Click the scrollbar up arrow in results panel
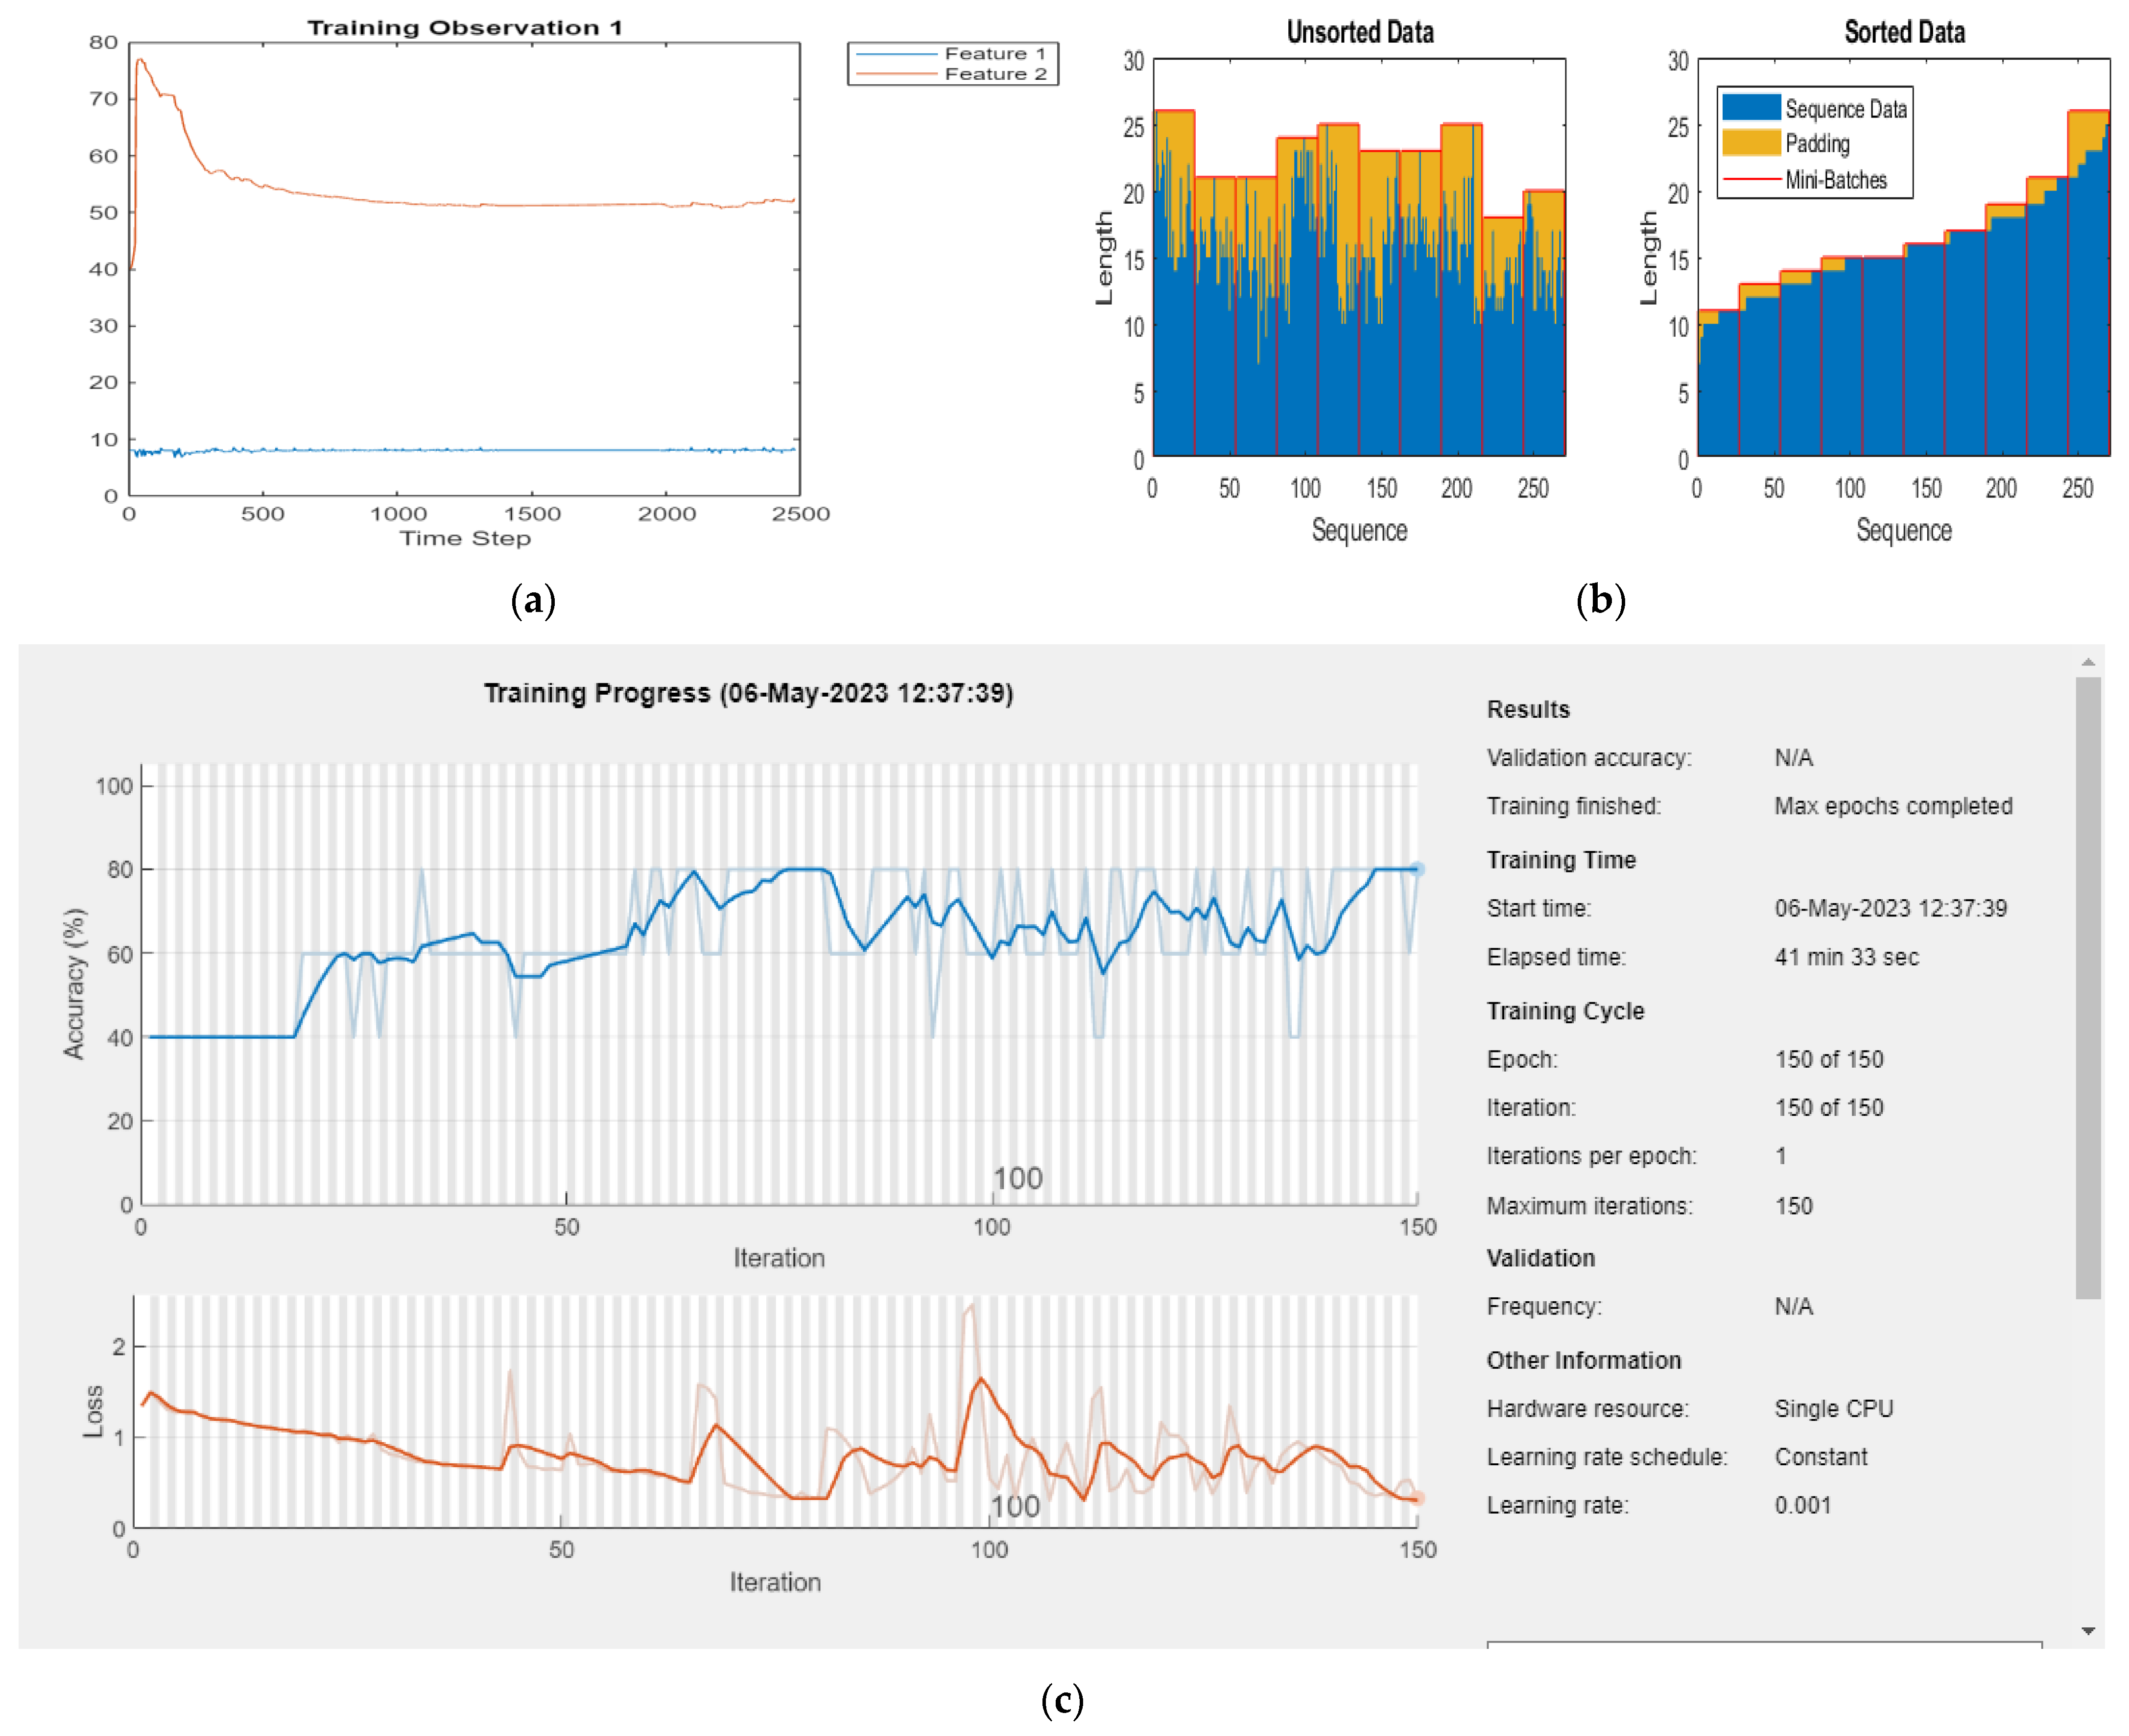 pos(2088,662)
